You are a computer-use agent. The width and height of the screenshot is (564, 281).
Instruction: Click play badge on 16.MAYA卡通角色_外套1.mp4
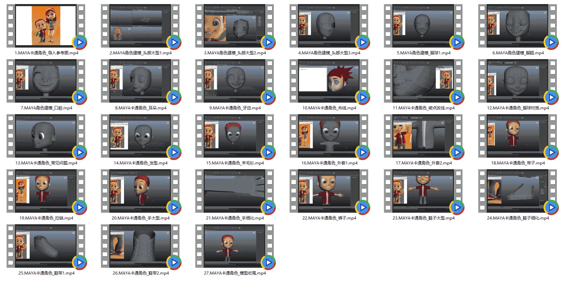click(363, 153)
